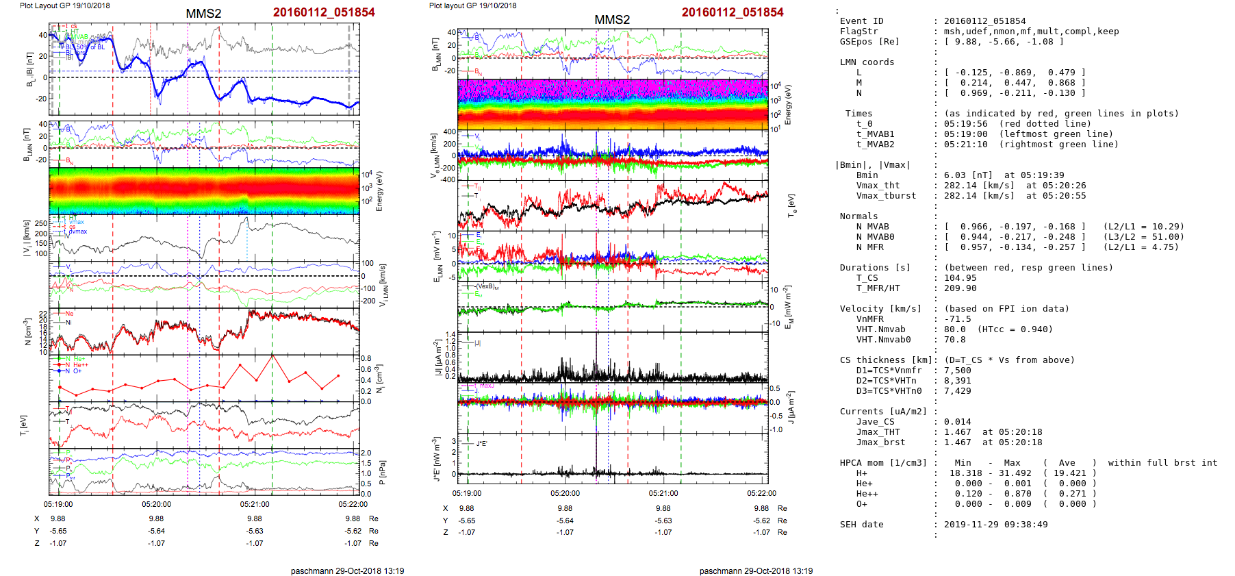Viewport: 1235px width, 576px height.
Task: Click the ion energy spectrogram in the left plot
Action: [x=204, y=191]
